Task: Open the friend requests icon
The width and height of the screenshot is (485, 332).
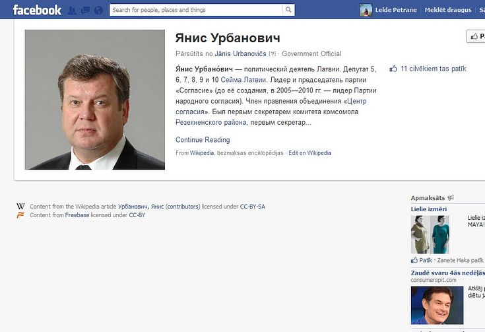Action: click(x=71, y=11)
